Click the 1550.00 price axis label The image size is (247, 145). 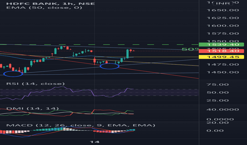pos(223,41)
